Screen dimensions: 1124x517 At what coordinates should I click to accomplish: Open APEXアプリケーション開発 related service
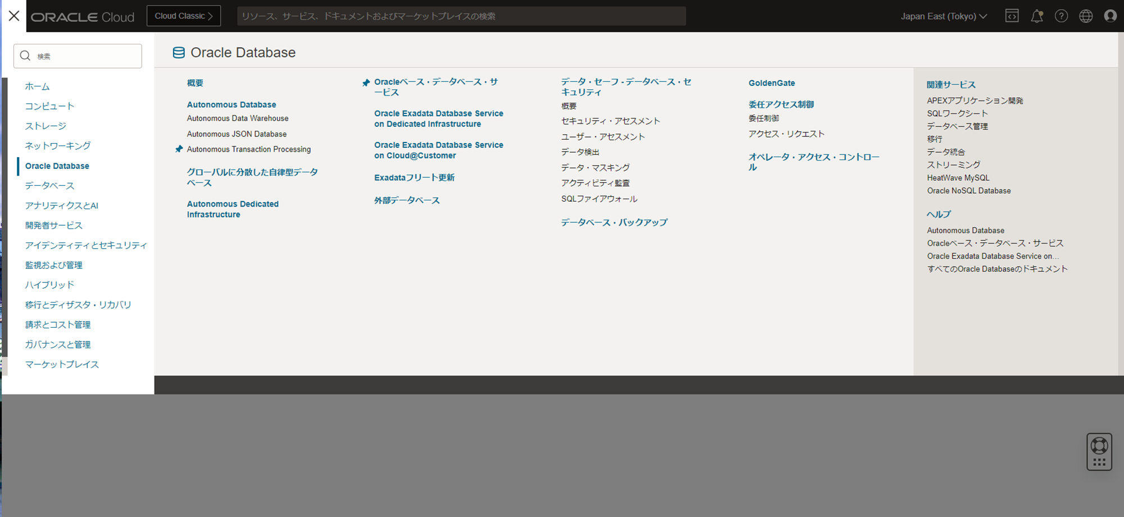(x=975, y=100)
